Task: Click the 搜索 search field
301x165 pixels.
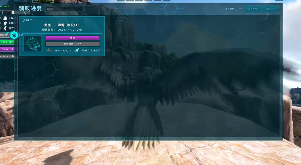Action: pyautogui.click(x=64, y=9)
